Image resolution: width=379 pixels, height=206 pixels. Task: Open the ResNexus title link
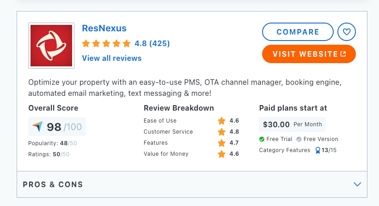click(104, 28)
